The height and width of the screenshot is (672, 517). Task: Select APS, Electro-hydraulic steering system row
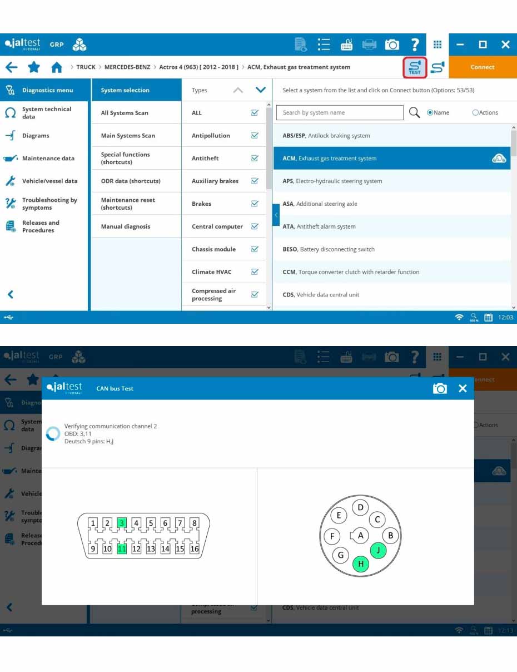pyautogui.click(x=392, y=181)
